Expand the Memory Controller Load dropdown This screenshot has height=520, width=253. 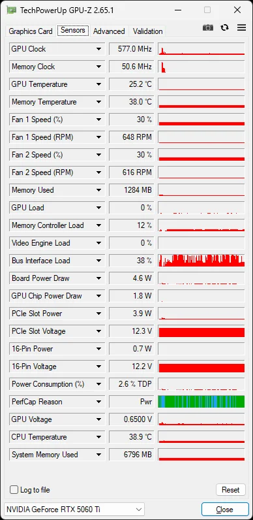pos(98,225)
